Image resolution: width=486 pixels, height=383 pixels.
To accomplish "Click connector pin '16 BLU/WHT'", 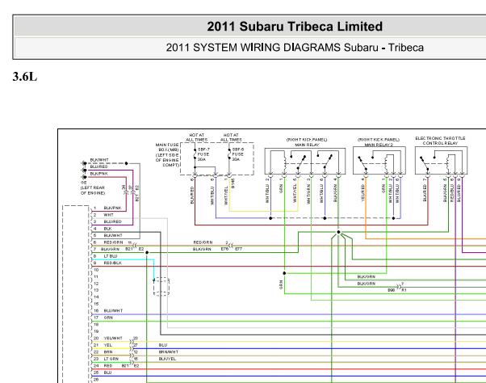I will (x=108, y=311).
